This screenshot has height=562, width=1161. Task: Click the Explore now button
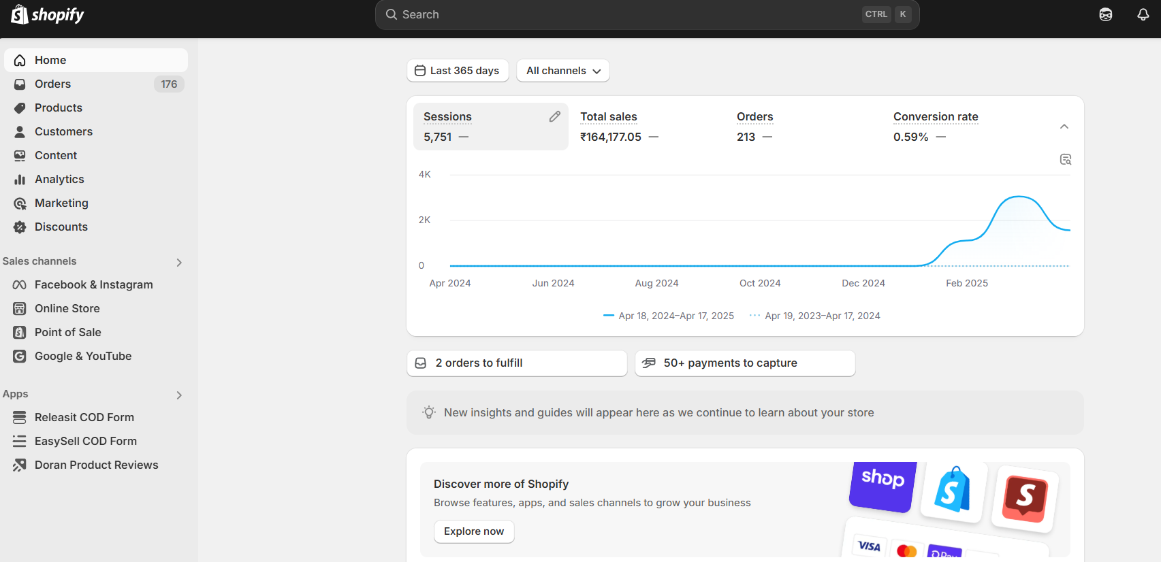pyautogui.click(x=474, y=531)
